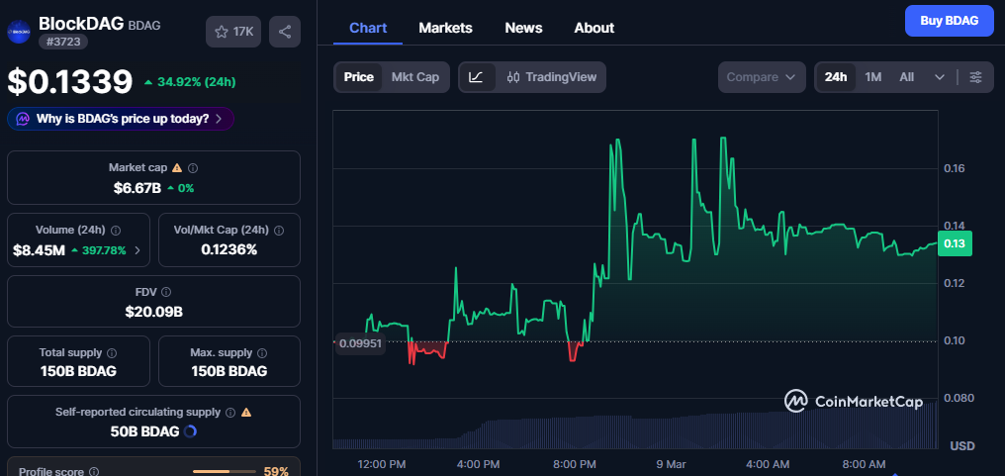Open the Markets tab

tap(445, 29)
